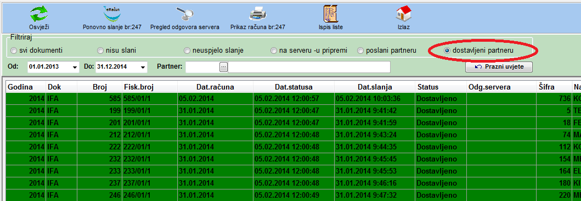Click the cell 201/01/1
The image size is (581, 201).
click(x=150, y=123)
